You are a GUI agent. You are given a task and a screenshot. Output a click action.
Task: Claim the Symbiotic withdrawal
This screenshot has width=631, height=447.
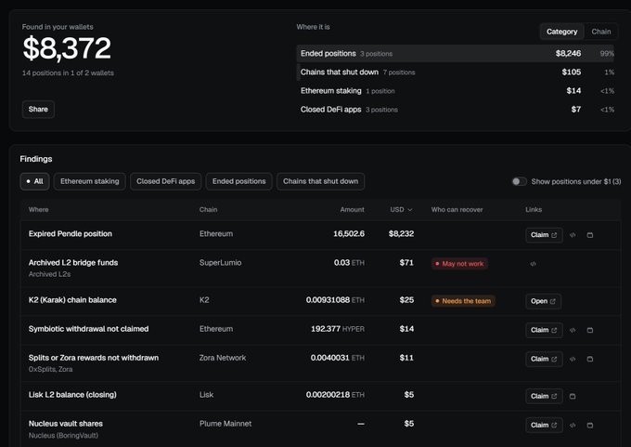[544, 330]
